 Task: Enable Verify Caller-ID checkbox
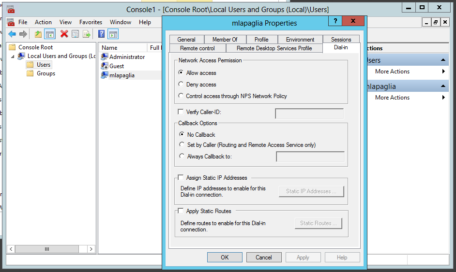point(181,112)
